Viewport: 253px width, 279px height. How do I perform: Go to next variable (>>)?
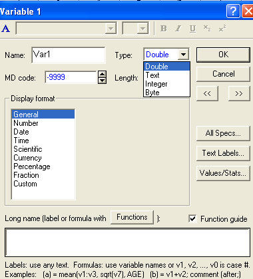tap(239, 93)
